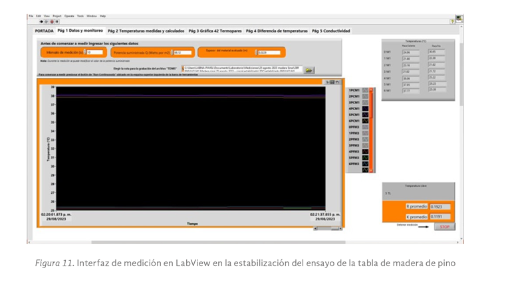Click the 0 M1 Placa Fría temperature value
Screen dimensions: 506x284
437,52
